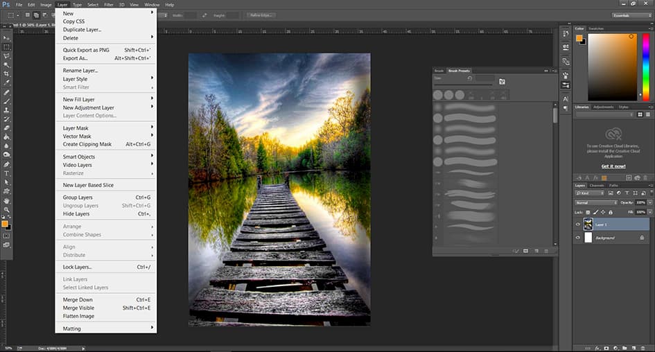
Task: Hide Layer 1 using its eye icon
Action: (x=578, y=224)
